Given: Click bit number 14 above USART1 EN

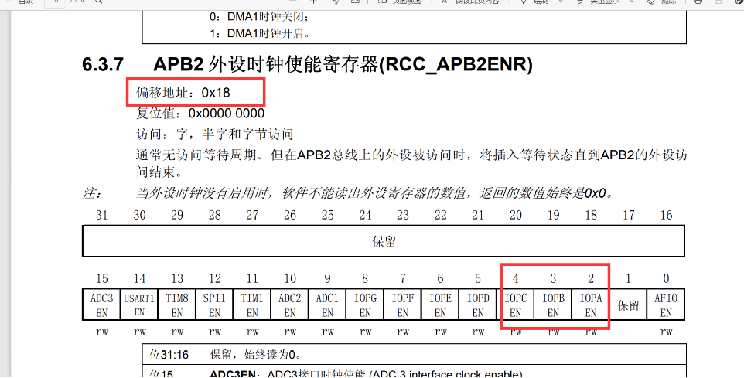Looking at the screenshot, I should tap(139, 278).
